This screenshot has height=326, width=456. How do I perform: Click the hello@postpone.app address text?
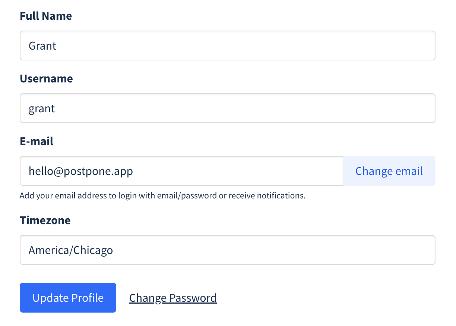pyautogui.click(x=81, y=171)
